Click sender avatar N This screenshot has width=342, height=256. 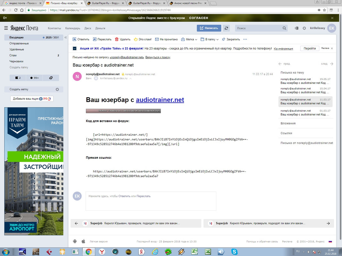click(77, 76)
